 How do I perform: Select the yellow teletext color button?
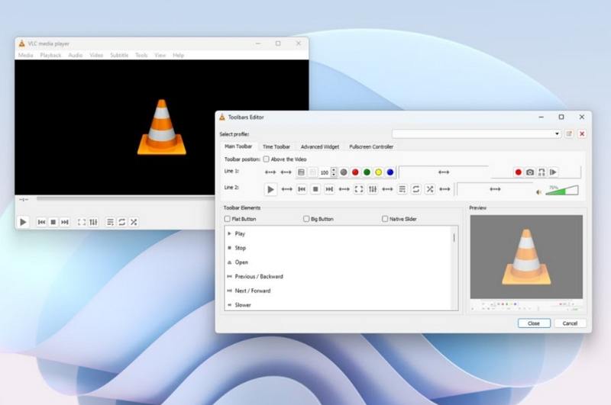click(x=378, y=172)
